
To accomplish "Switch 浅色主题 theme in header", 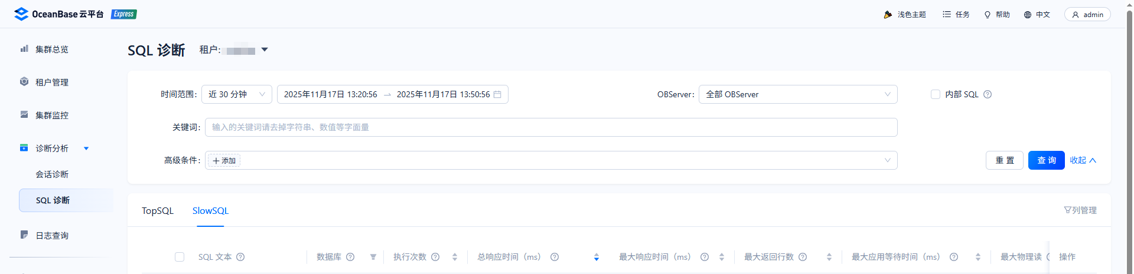I will [905, 14].
